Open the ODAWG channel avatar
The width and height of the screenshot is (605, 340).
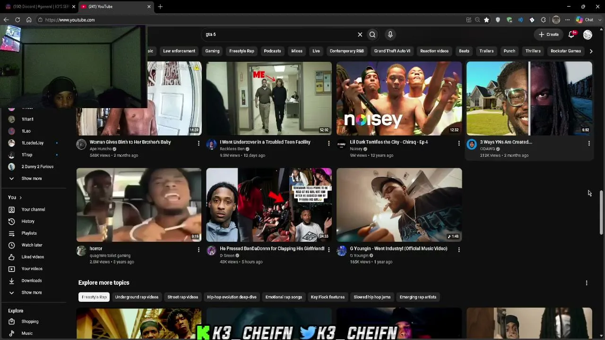(471, 144)
